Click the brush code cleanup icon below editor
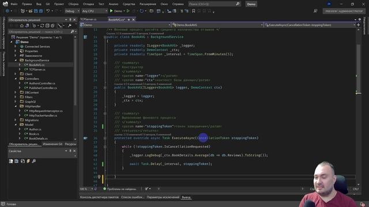 coord(146,189)
